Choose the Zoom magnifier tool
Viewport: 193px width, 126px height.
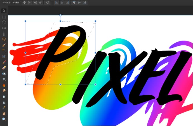[4, 119]
